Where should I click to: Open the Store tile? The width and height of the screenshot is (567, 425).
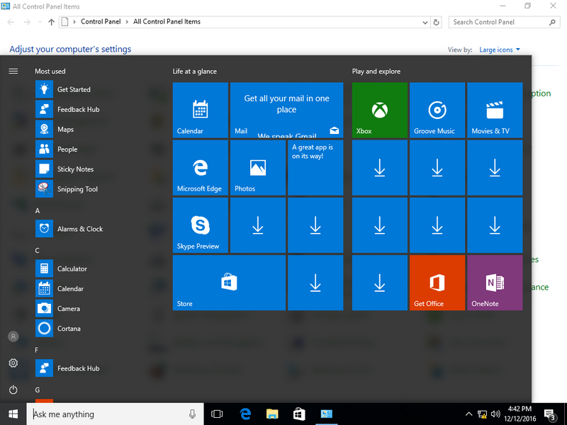pyautogui.click(x=229, y=283)
